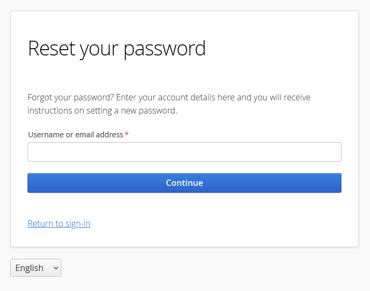
Task: Click the chevron arrow on language selector
Action: click(x=56, y=268)
